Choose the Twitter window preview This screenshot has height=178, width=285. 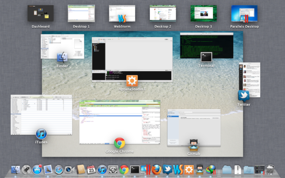point(249,80)
